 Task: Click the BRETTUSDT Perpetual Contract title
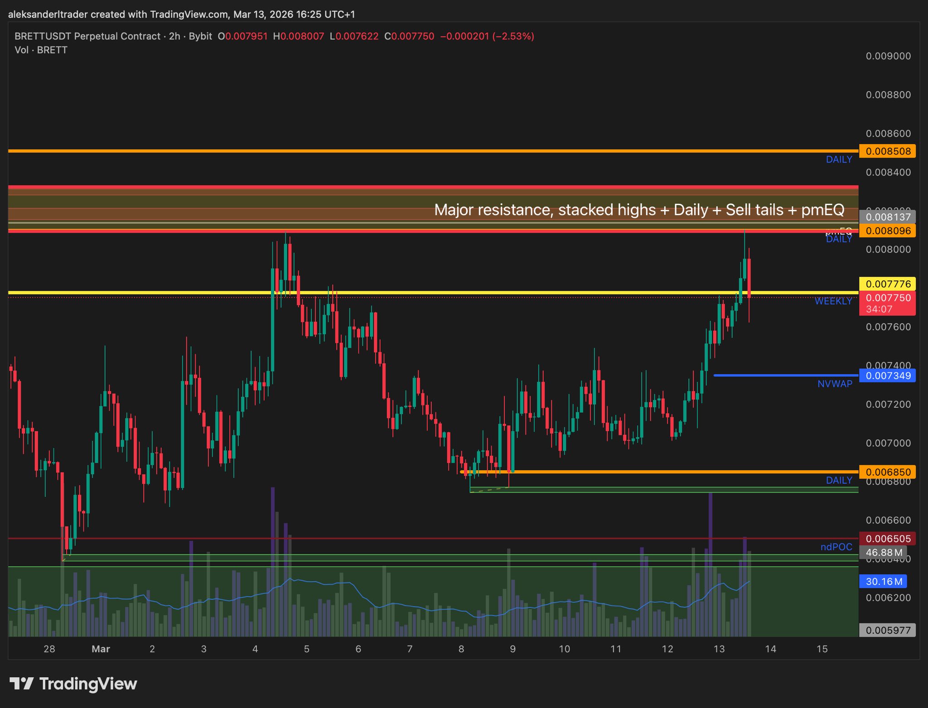coord(87,36)
